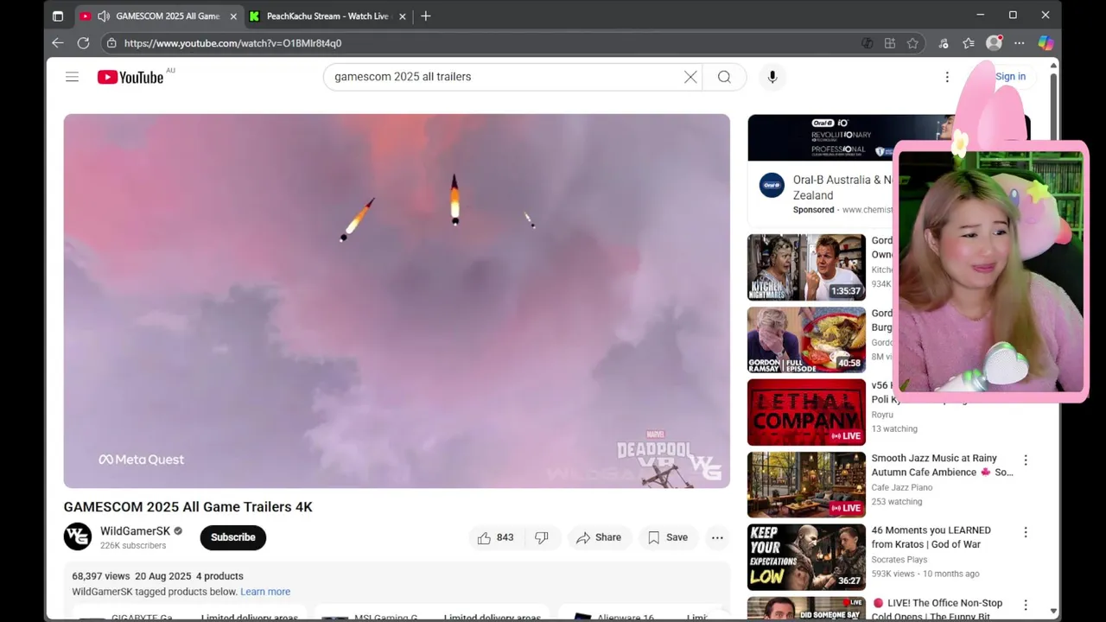Open WildGamerSK channel name link
This screenshot has width=1106, height=622.
135,531
